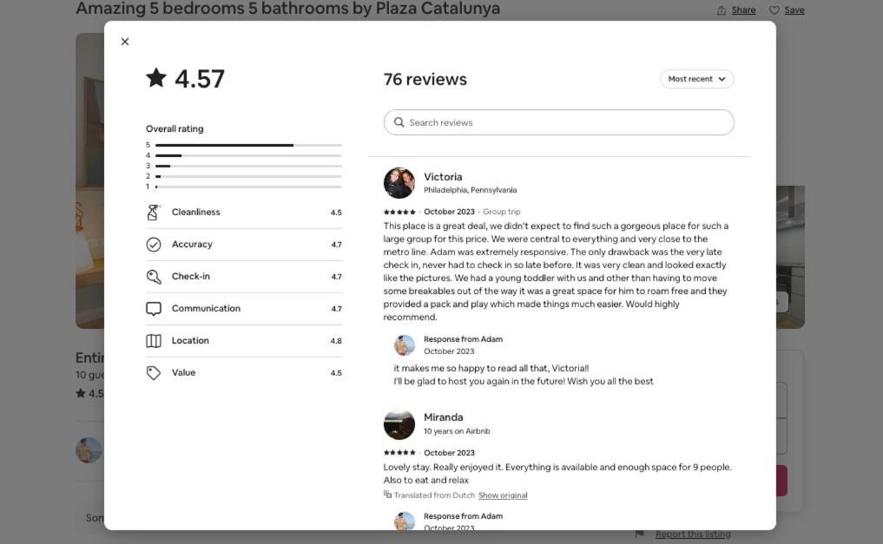Focus the Search reviews input field
This screenshot has width=883, height=544.
(558, 122)
